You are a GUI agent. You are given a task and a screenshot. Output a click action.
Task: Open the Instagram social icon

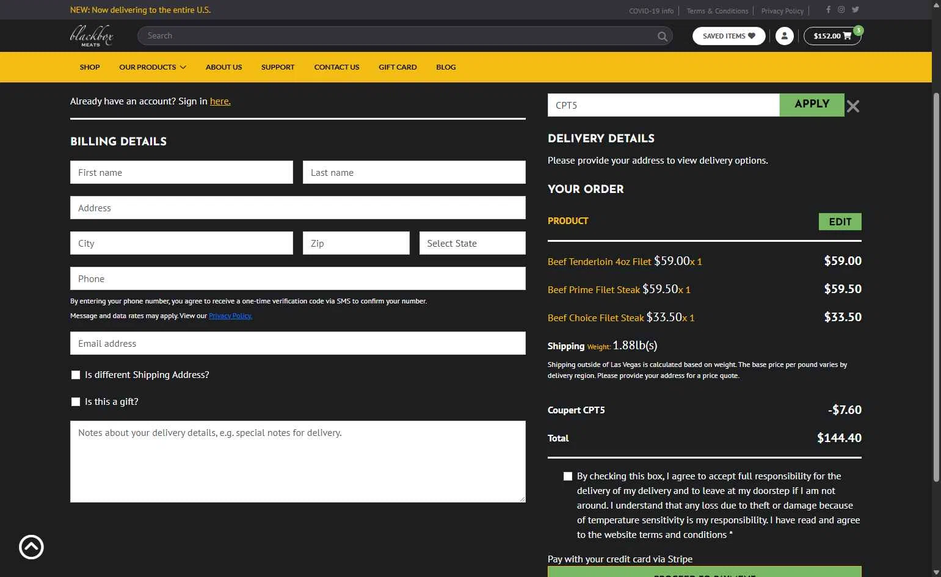[841, 9]
